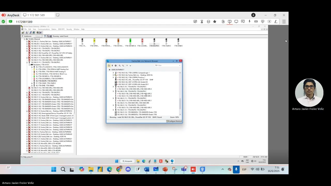Image resolution: width=331 pixels, height=186 pixels.
Task: Click the plug icon in FactoryTalk Linx browser
Action: click(112, 66)
